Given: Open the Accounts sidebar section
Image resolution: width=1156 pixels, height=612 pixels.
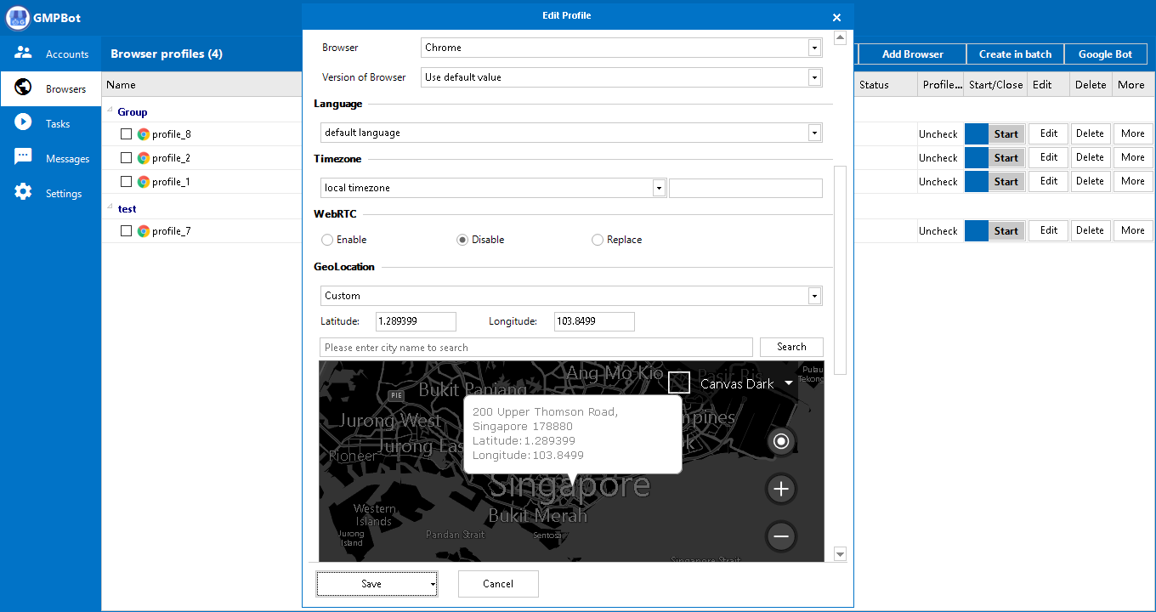Looking at the screenshot, I should [51, 54].
